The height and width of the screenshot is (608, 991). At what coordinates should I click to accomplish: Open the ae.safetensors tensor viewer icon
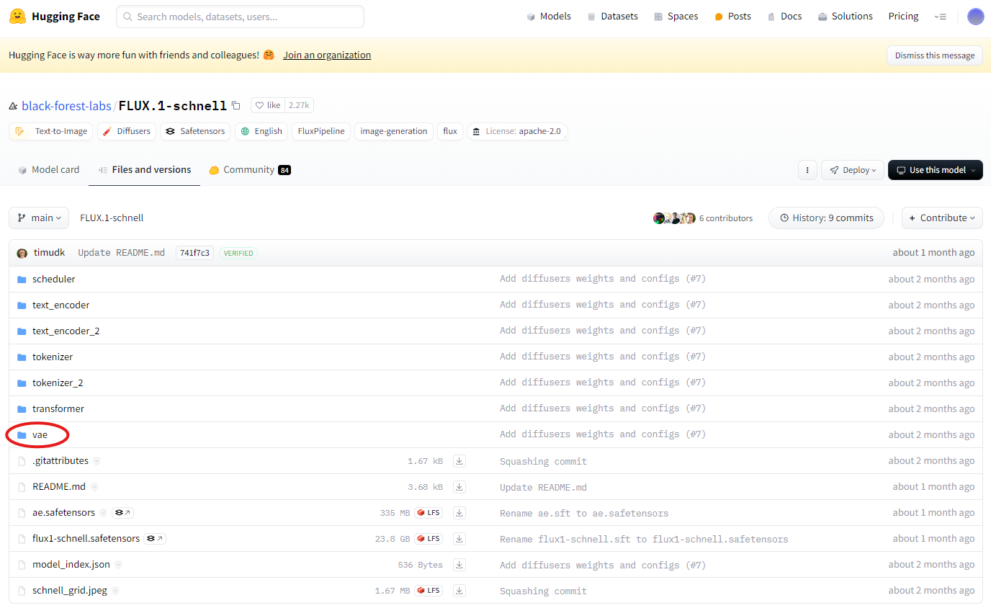[x=122, y=513]
